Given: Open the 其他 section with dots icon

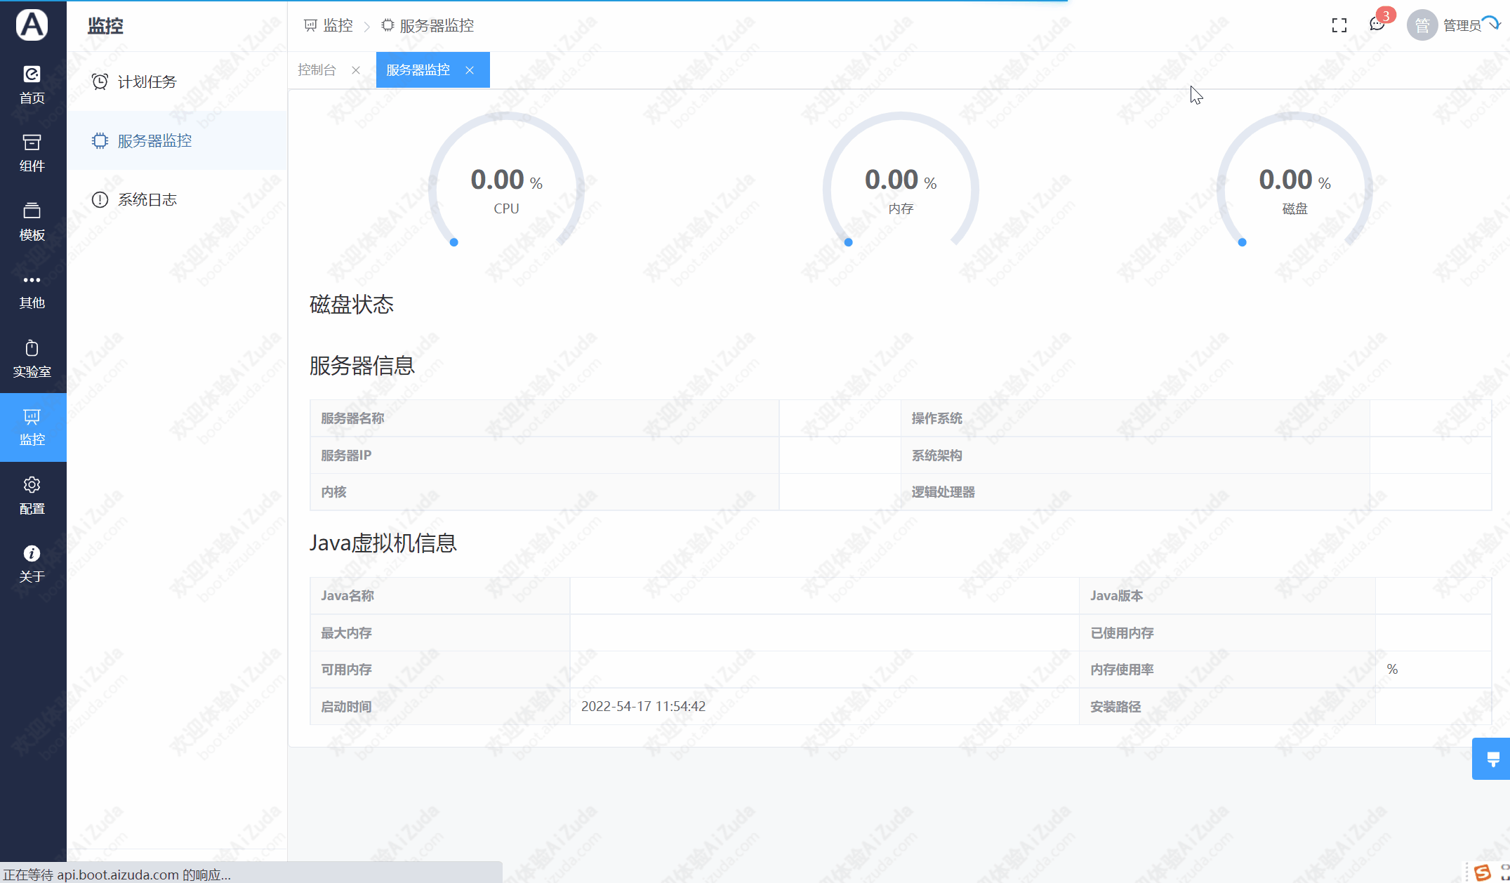Looking at the screenshot, I should [32, 289].
